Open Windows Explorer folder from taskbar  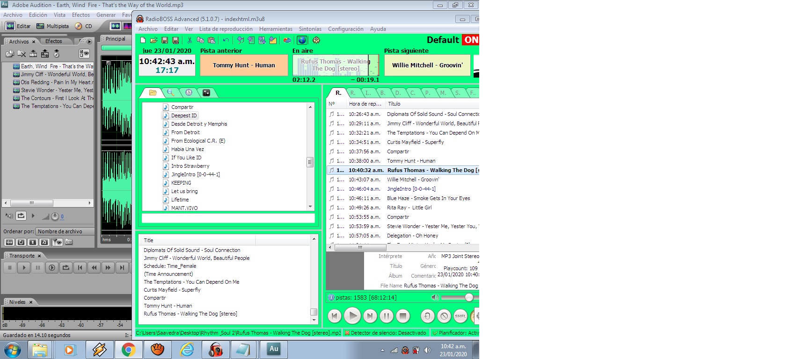click(x=40, y=350)
